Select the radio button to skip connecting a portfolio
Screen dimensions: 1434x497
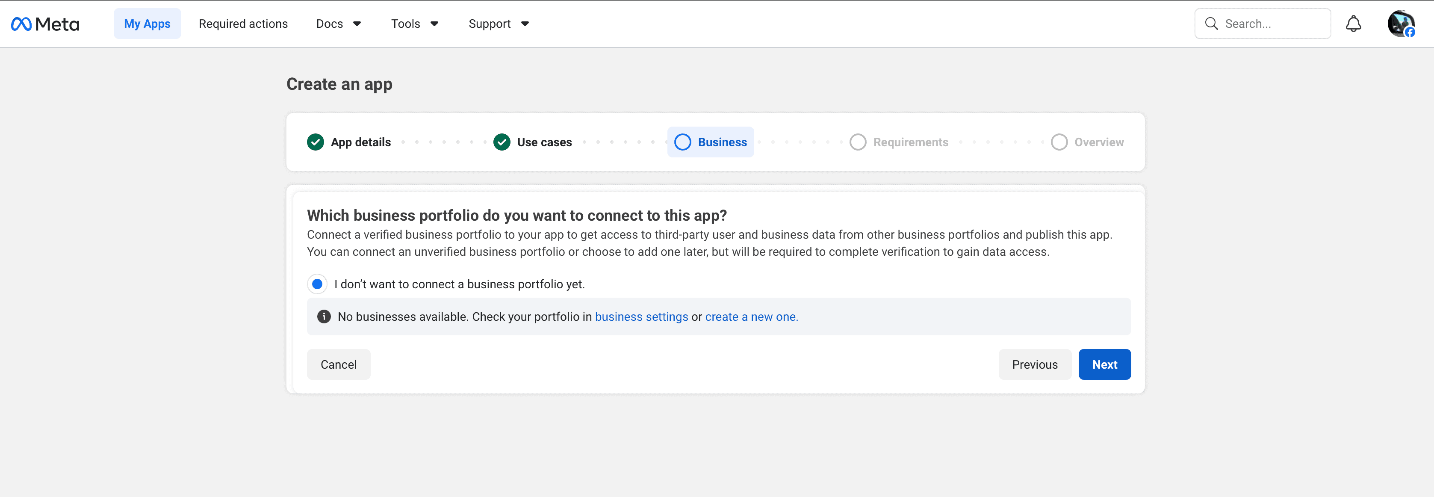point(317,284)
